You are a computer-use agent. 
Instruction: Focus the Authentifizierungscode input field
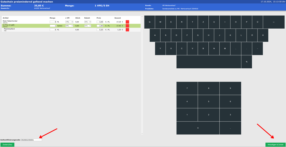coord(31,140)
